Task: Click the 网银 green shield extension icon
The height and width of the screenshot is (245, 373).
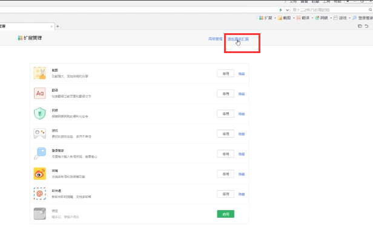Action: coord(40,113)
